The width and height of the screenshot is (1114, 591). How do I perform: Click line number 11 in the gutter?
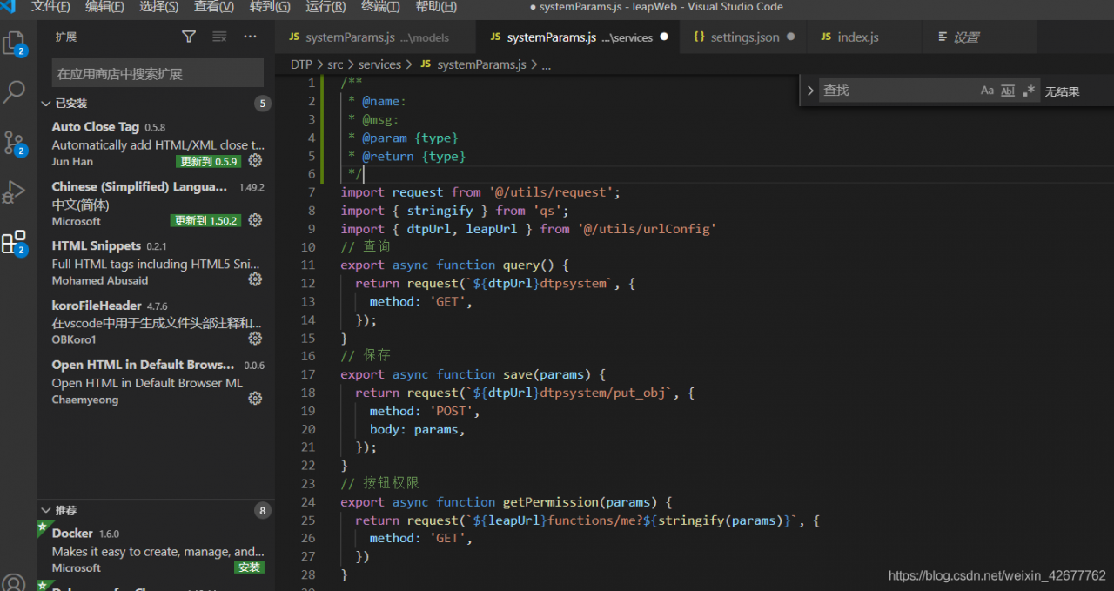(x=307, y=265)
